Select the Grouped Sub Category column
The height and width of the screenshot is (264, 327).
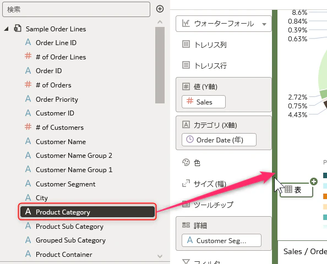[x=70, y=240]
